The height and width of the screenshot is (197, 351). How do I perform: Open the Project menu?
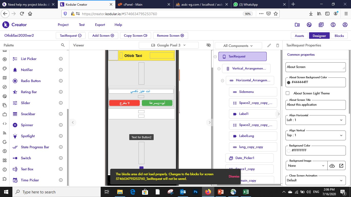point(63,25)
